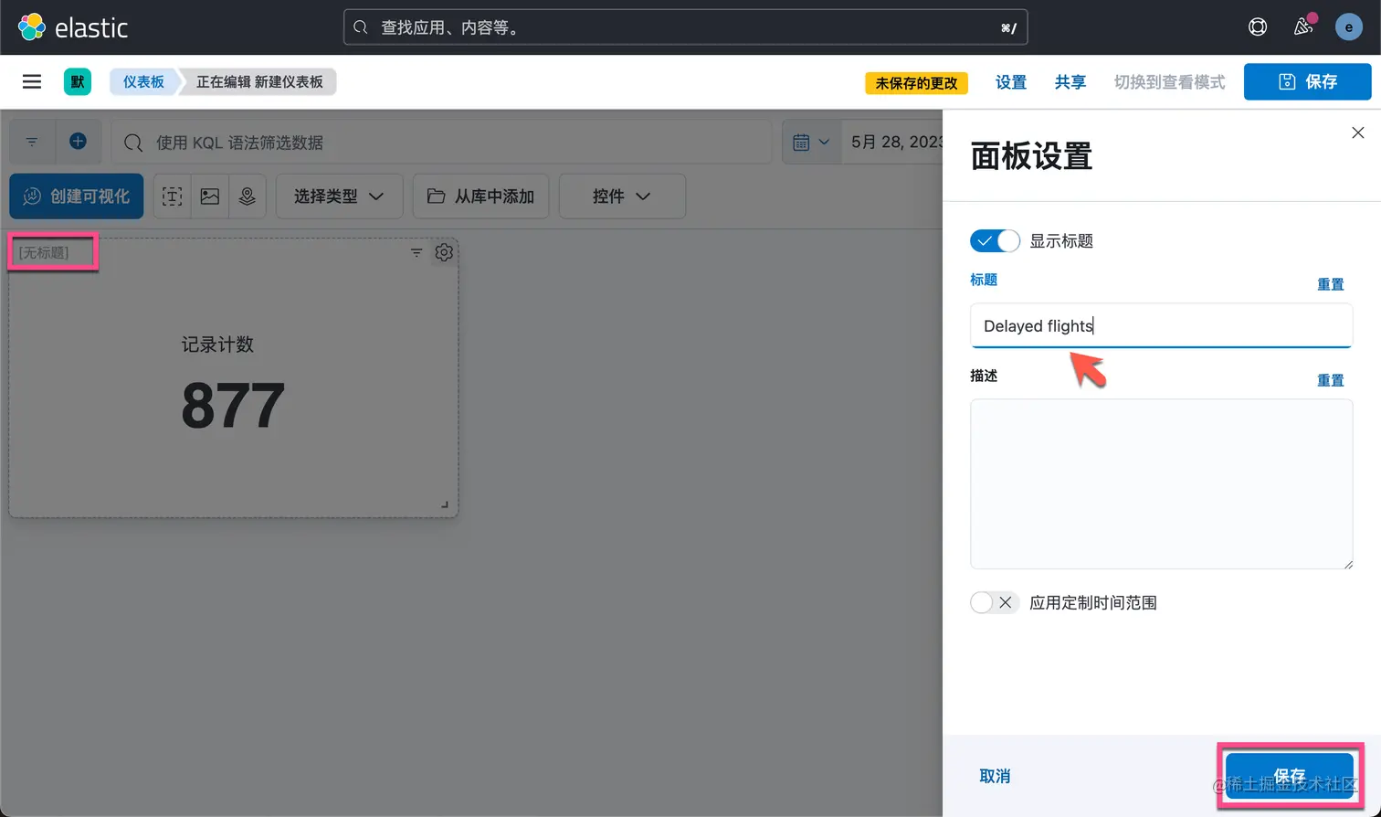Cancel panel settings with 取消
This screenshot has height=817, width=1381.
coord(995,776)
